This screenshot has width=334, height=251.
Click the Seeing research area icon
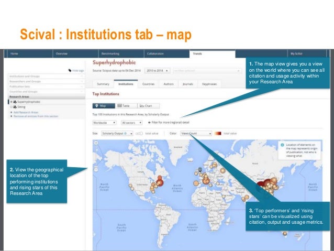tap(15, 107)
